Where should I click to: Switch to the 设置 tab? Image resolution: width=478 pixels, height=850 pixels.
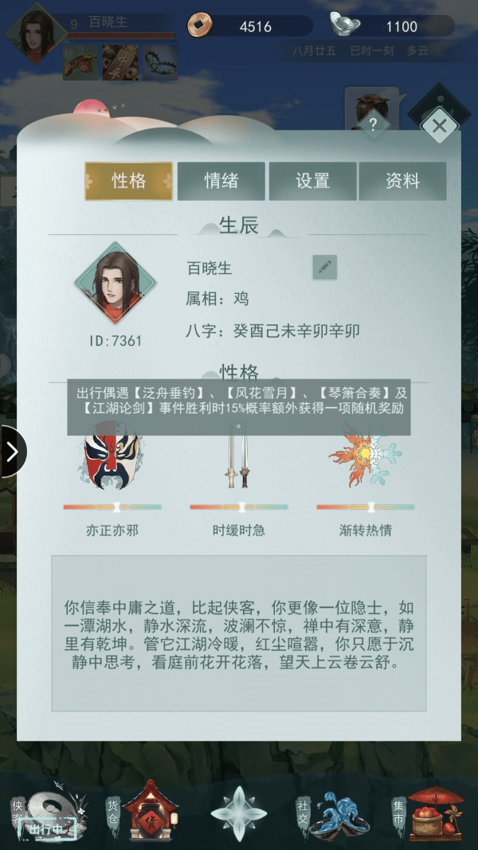click(x=313, y=182)
